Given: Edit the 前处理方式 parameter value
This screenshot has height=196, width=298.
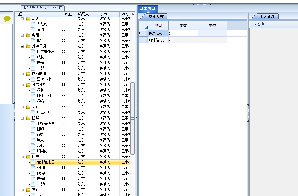Looking at the screenshot, I should click(183, 40).
